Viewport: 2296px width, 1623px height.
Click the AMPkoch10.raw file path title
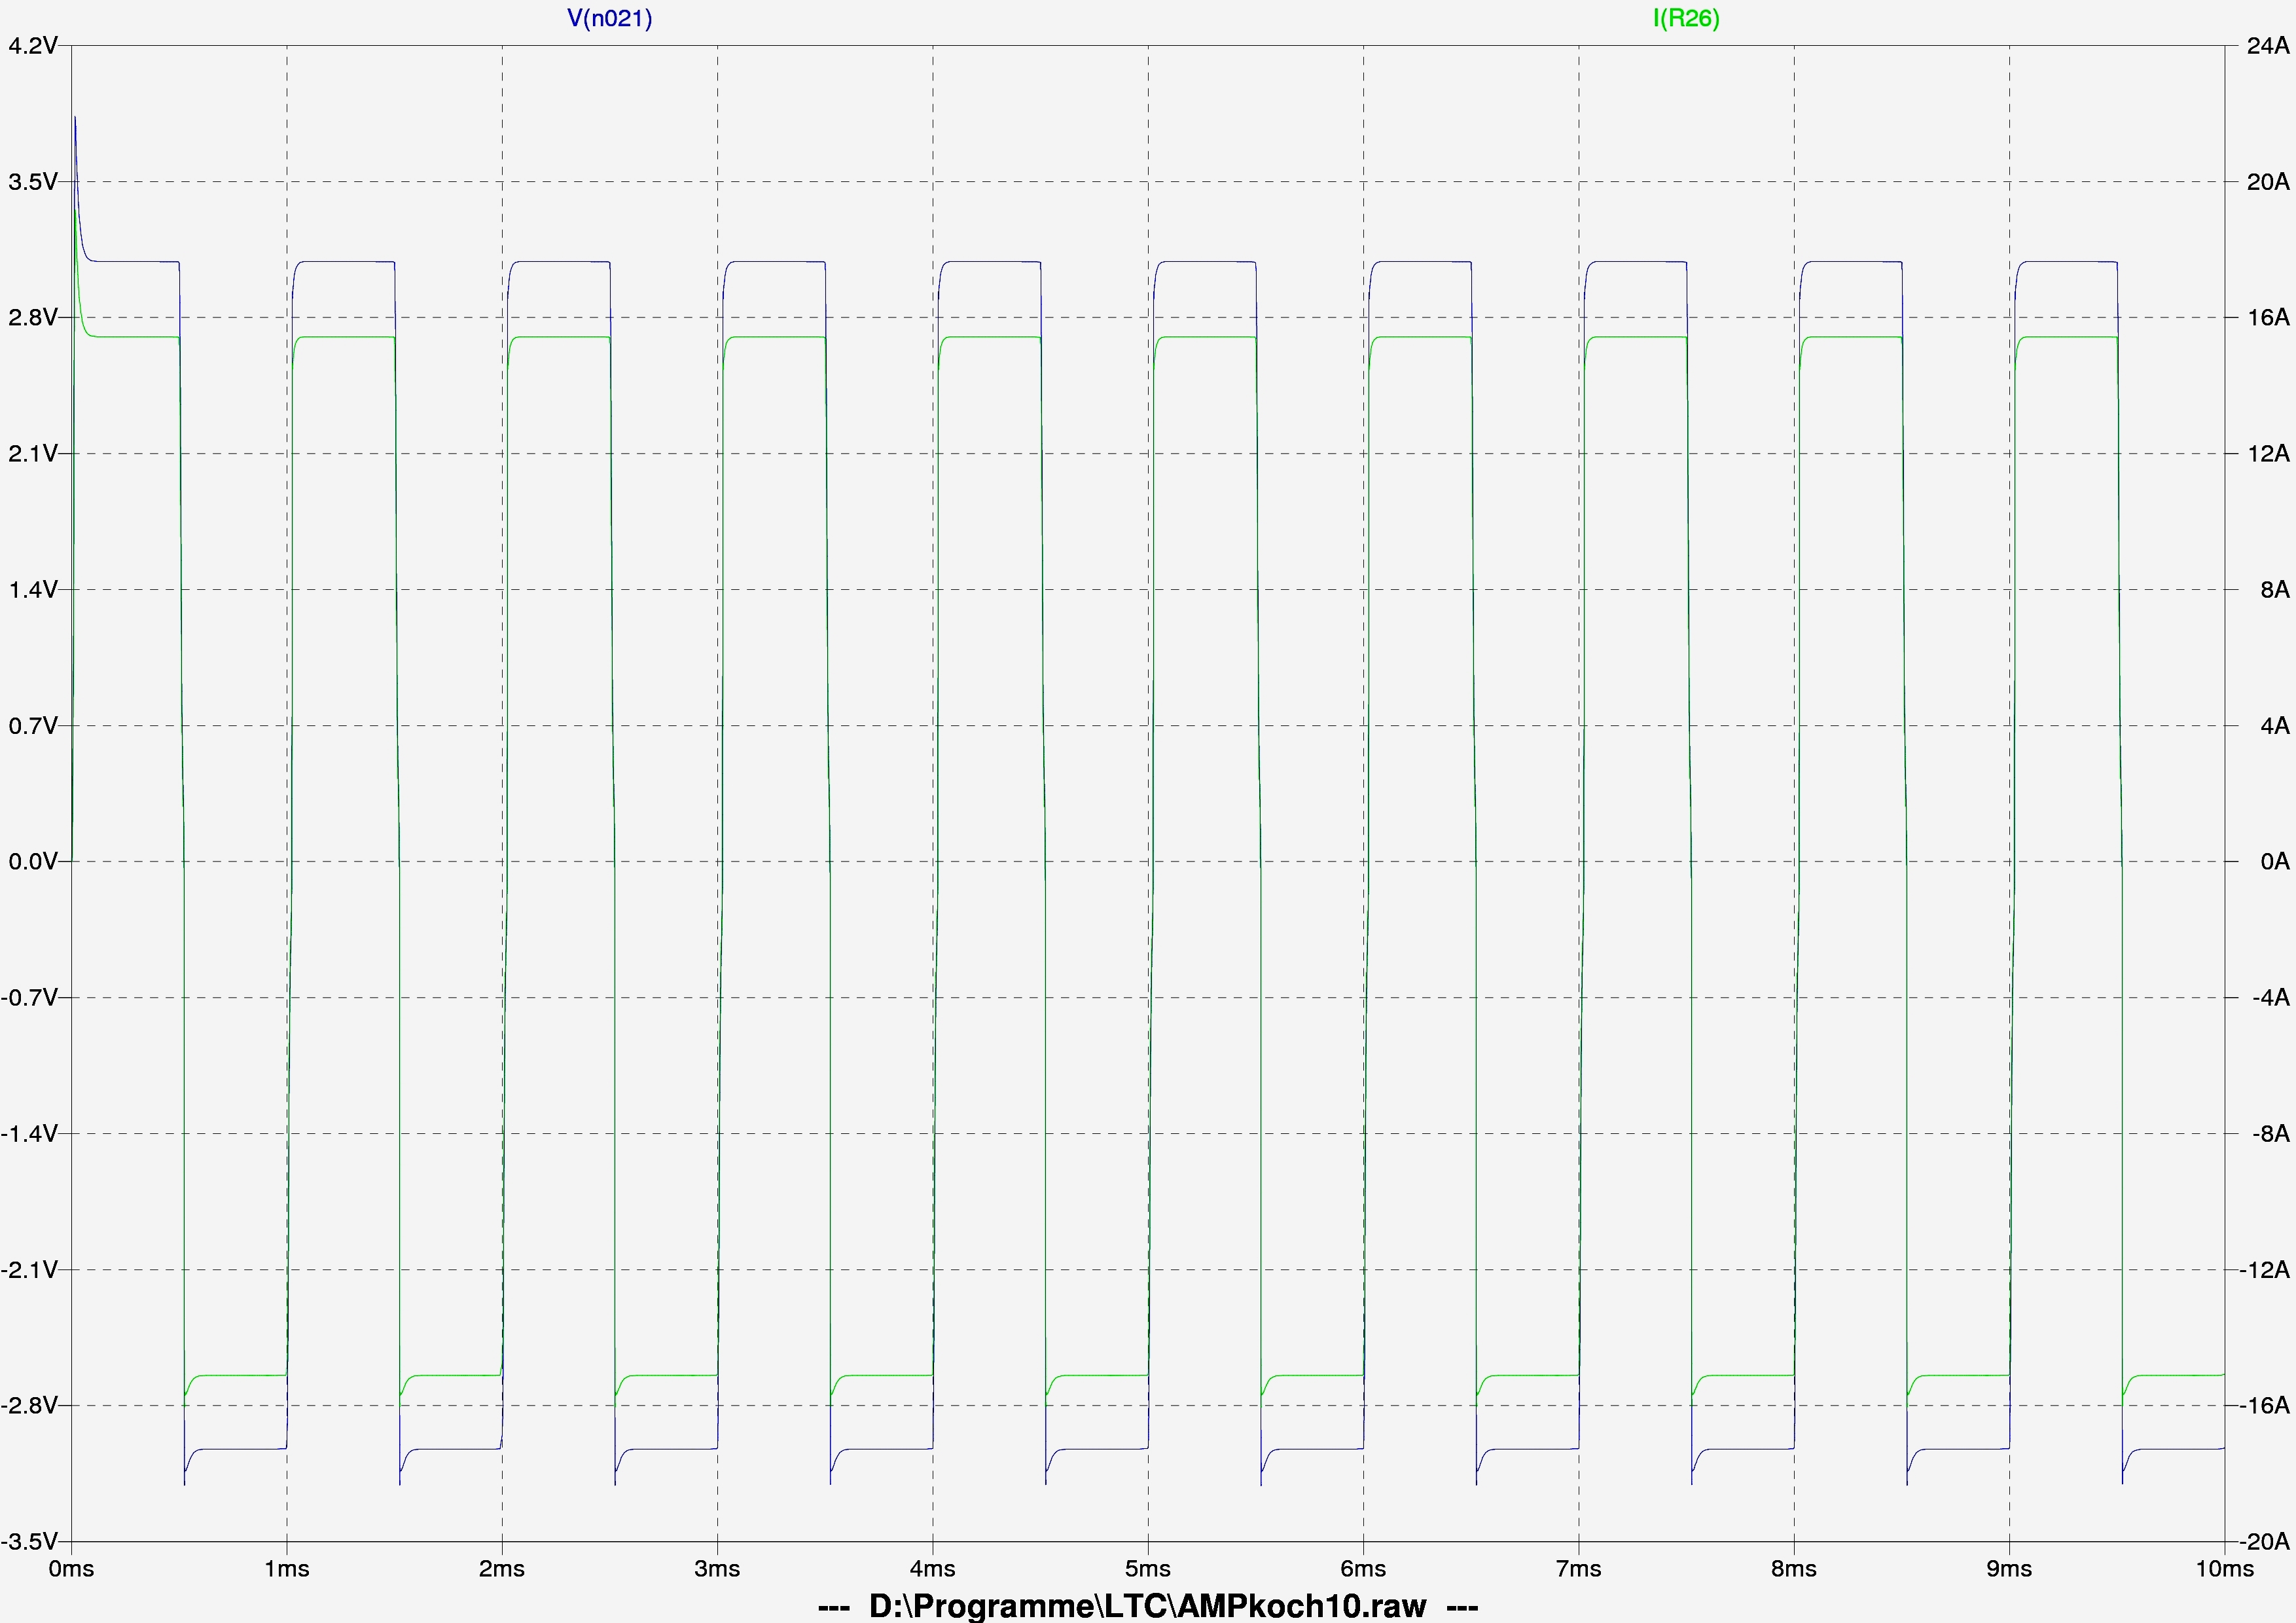coord(1147,1606)
